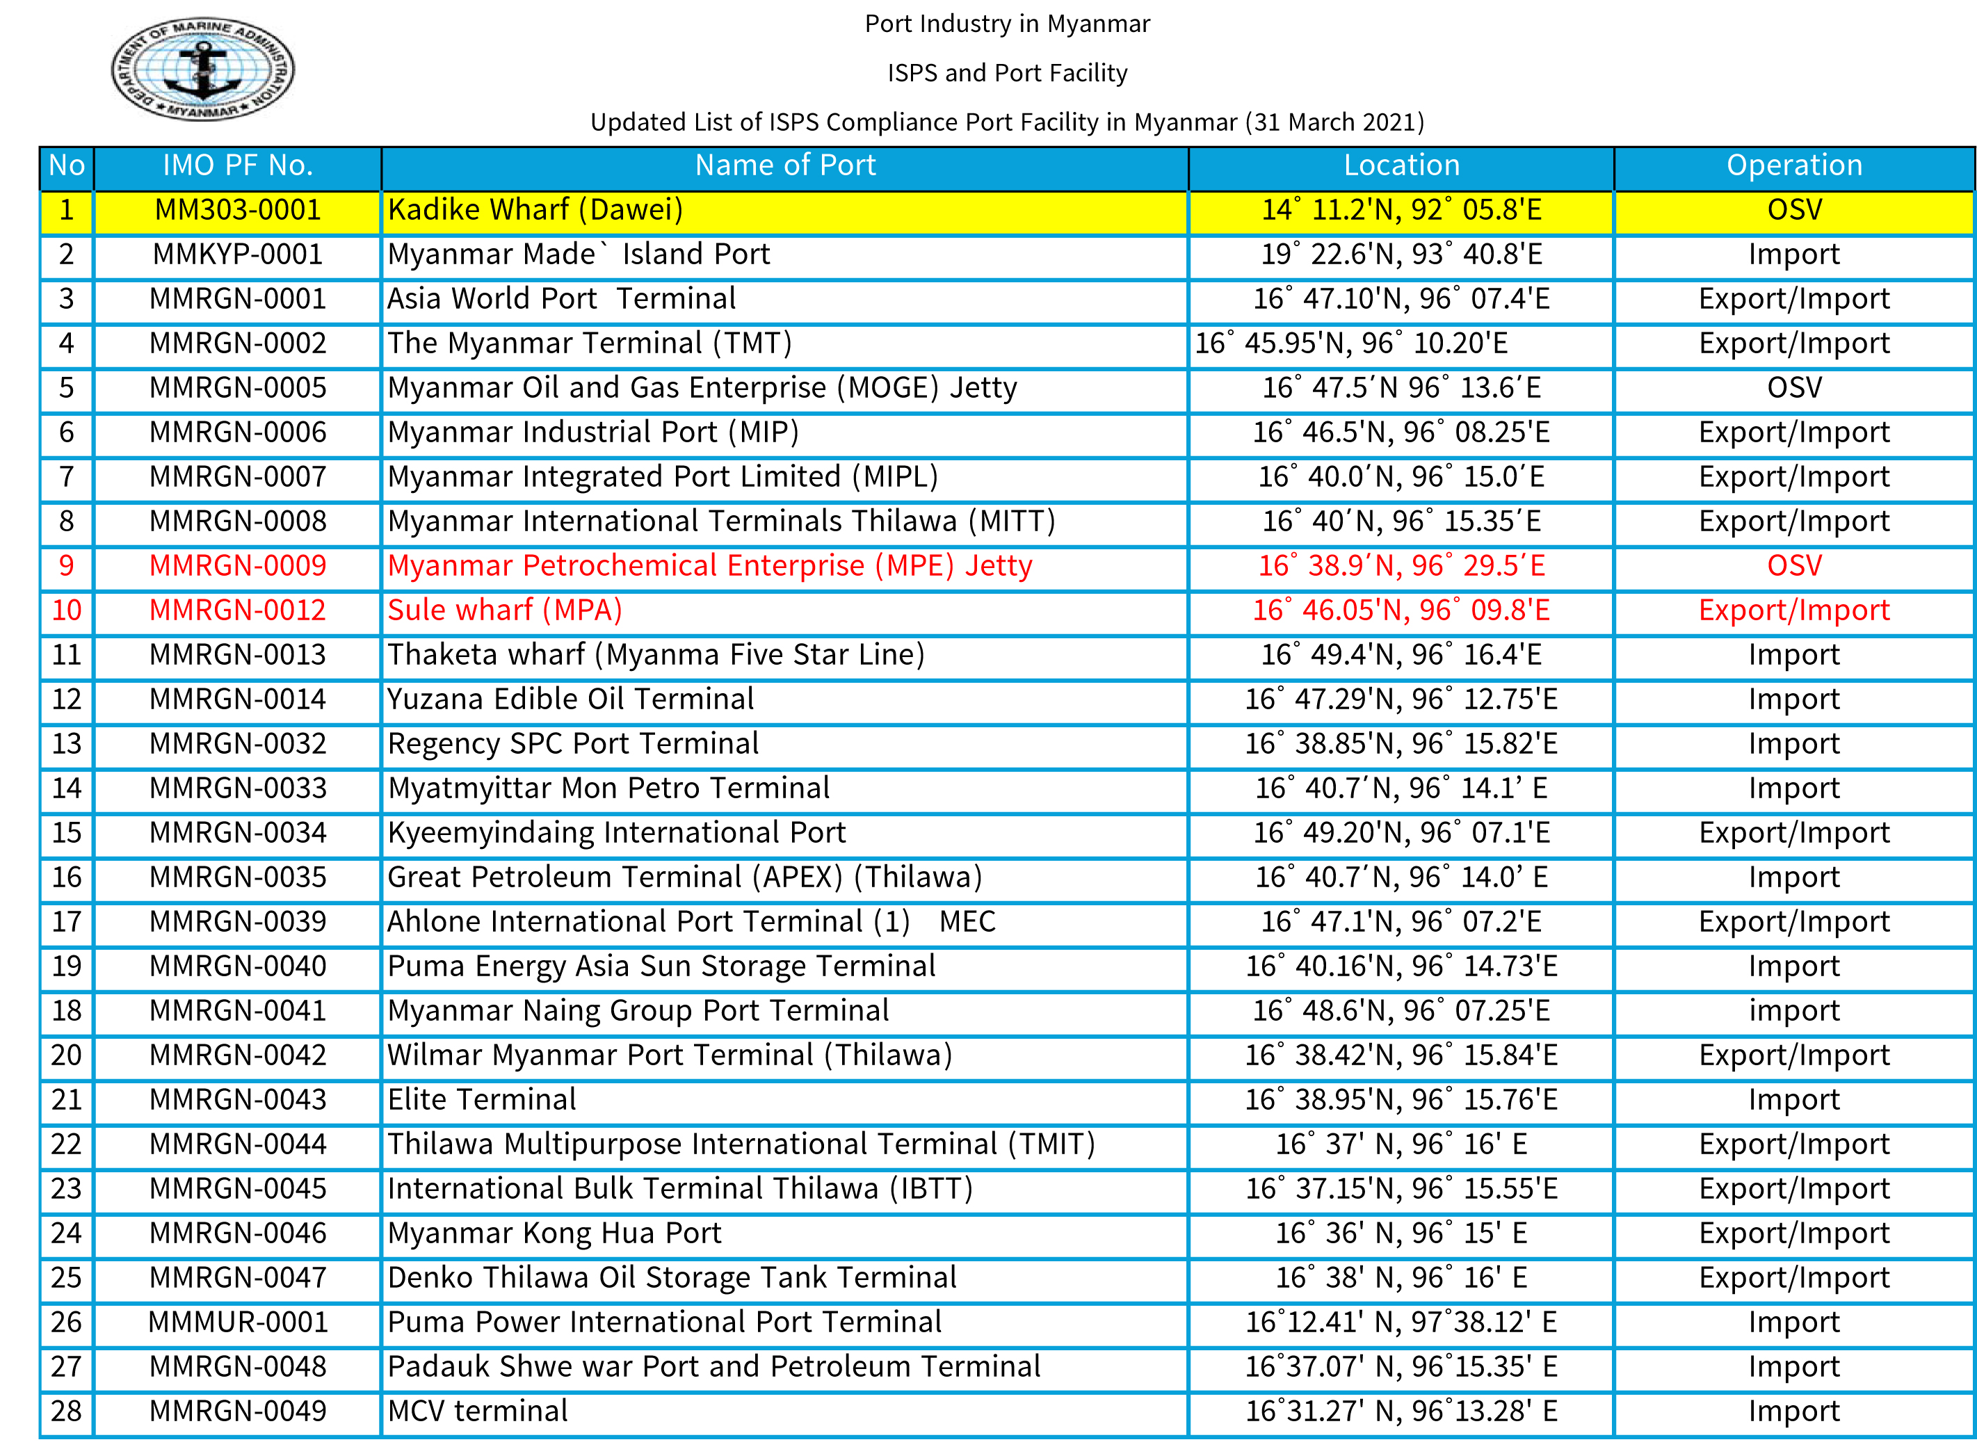Select the 'Name of Port' column header
The width and height of the screenshot is (1977, 1449).
784,165
